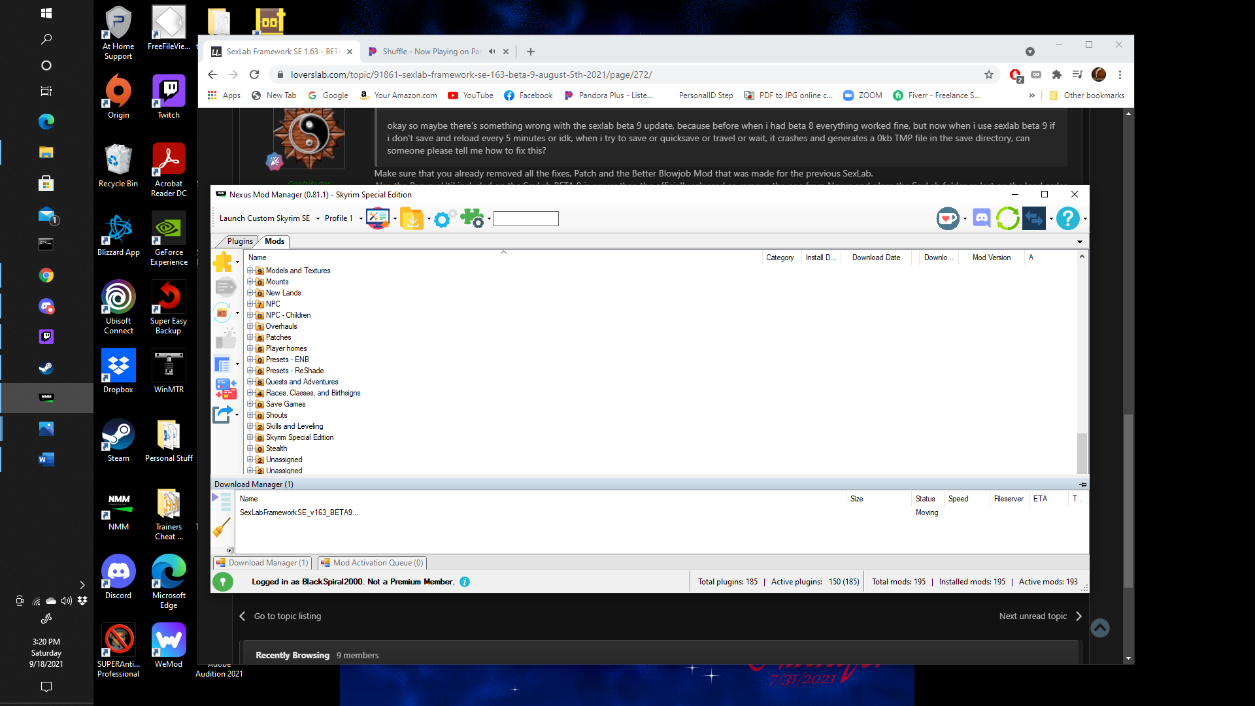1255x706 pixels.
Task: Switch to SexLab Framework browser tab
Action: (x=281, y=51)
